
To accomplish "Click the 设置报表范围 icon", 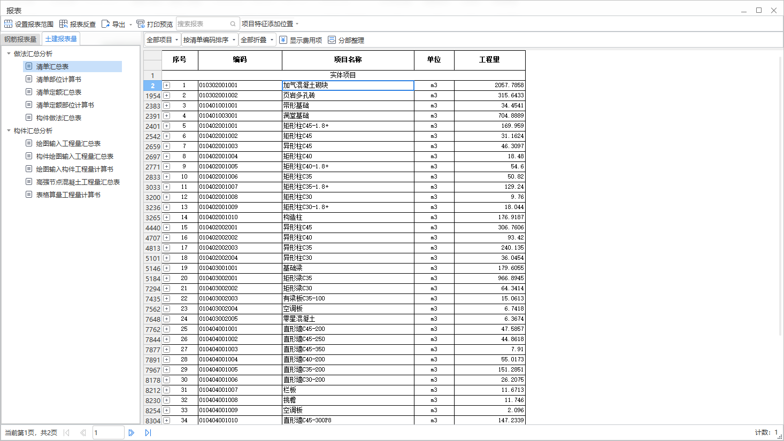I will pos(8,24).
